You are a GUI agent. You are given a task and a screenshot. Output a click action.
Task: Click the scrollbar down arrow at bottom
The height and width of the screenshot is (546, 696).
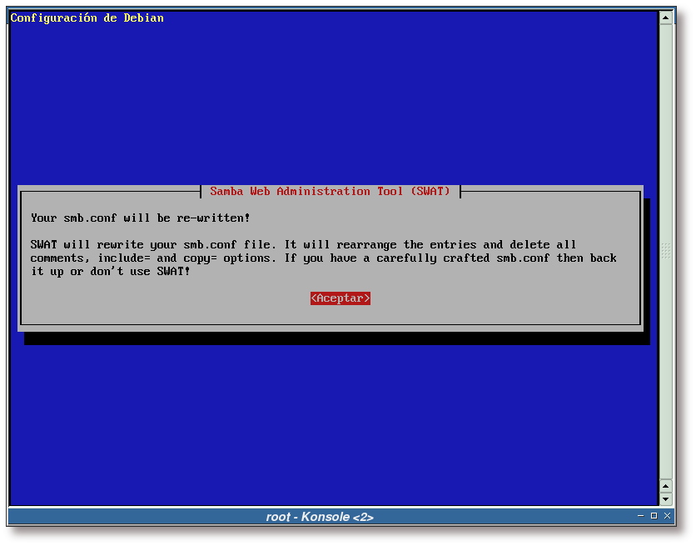pyautogui.click(x=665, y=499)
